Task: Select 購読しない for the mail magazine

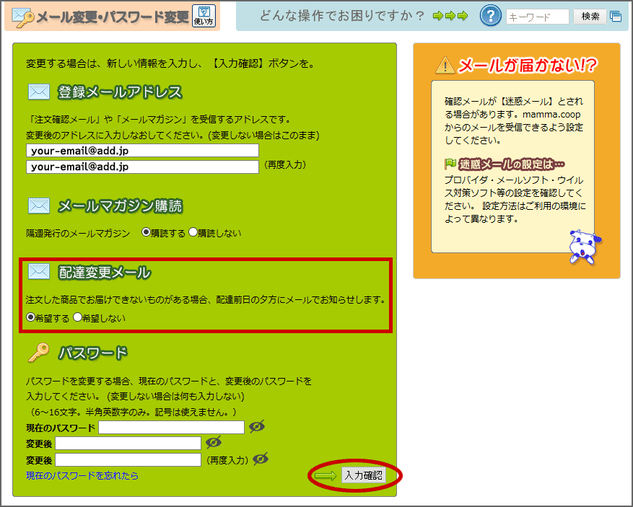Action: tap(193, 232)
